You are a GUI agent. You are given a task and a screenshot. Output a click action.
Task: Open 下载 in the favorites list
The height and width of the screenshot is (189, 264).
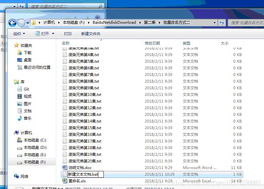pyautogui.click(x=28, y=53)
